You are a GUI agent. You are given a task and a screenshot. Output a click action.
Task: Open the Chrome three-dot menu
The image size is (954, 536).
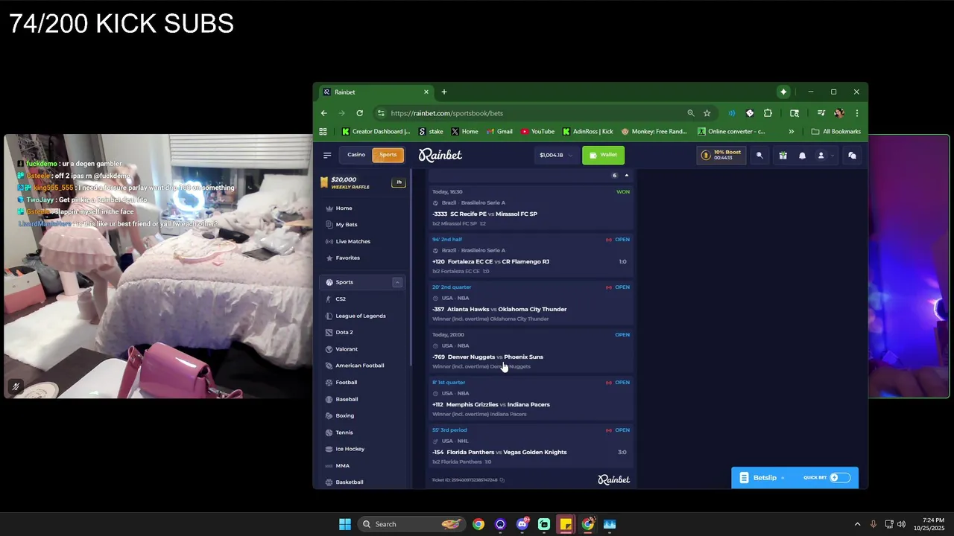pyautogui.click(x=856, y=113)
